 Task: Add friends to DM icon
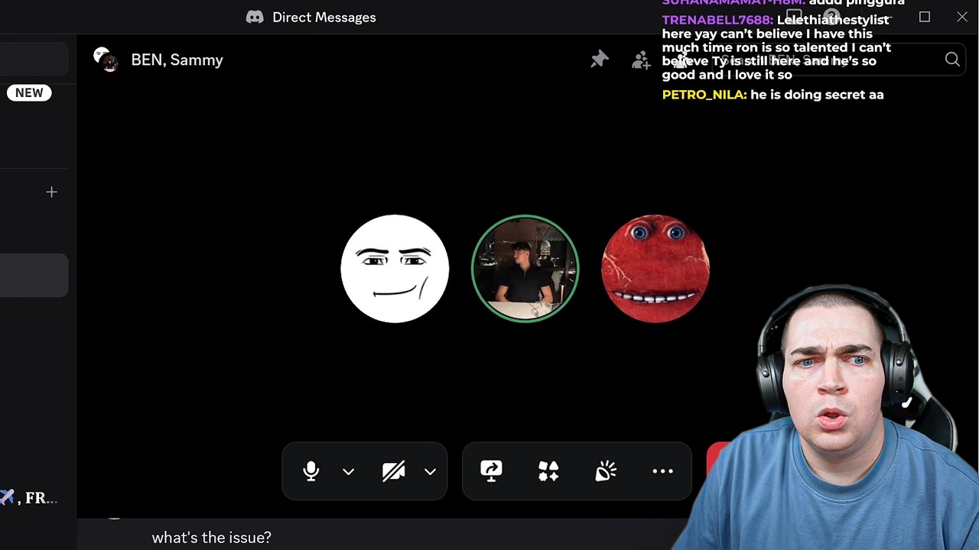click(641, 60)
